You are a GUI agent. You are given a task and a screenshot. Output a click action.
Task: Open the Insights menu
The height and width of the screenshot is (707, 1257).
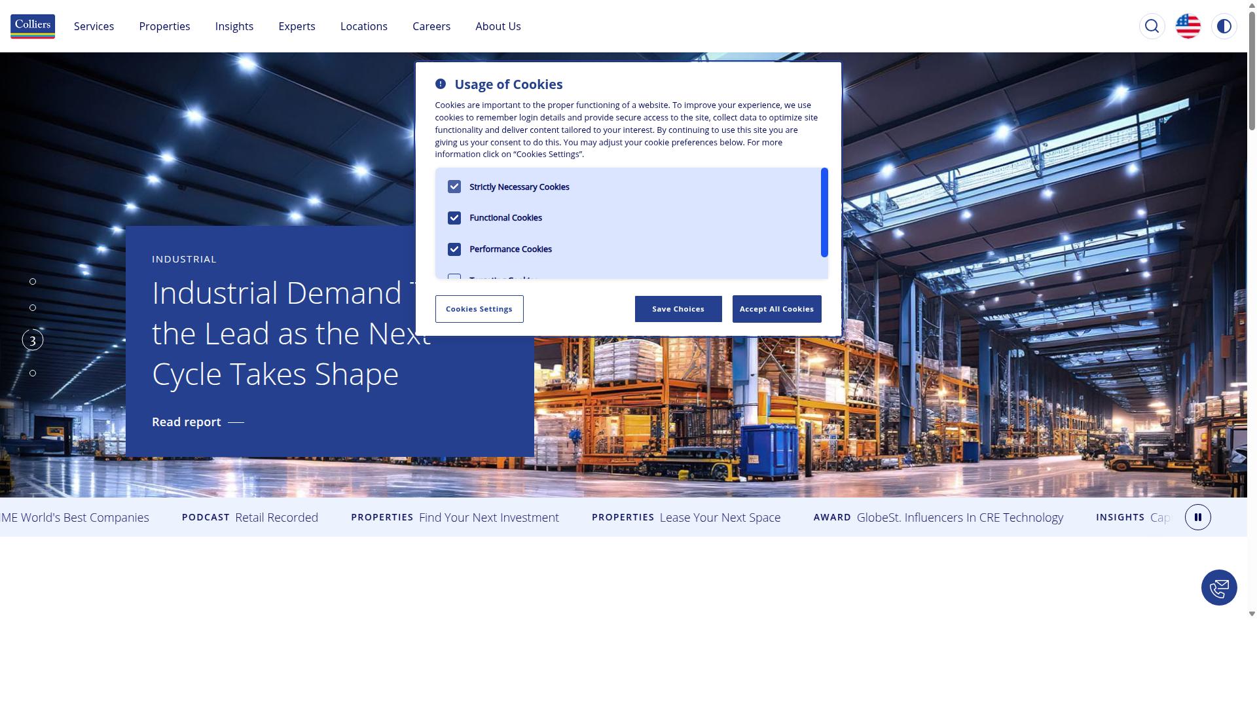[x=234, y=26]
